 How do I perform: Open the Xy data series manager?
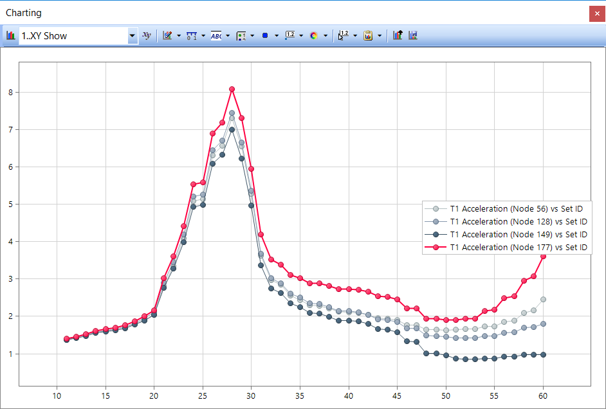pyautogui.click(x=147, y=35)
